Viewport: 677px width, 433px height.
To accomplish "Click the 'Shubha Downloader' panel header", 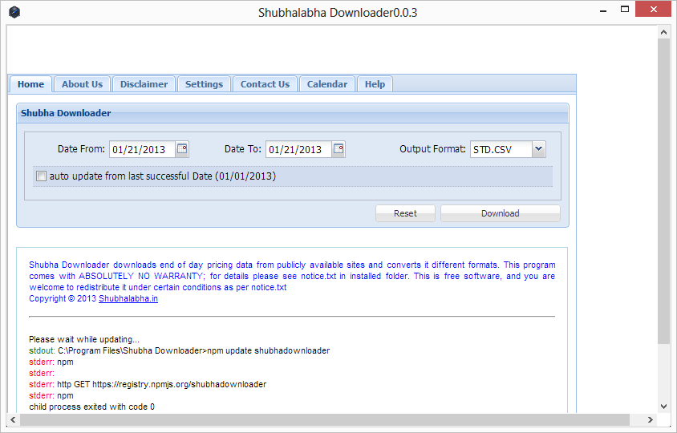I will pyautogui.click(x=293, y=113).
